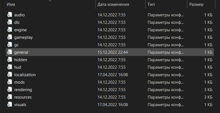
Task: Click the gc config file icon
Action: pos(10,45)
